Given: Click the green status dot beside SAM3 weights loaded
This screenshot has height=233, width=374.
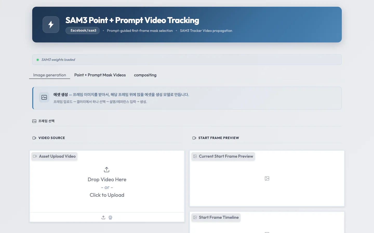Looking at the screenshot, I should 38,60.
